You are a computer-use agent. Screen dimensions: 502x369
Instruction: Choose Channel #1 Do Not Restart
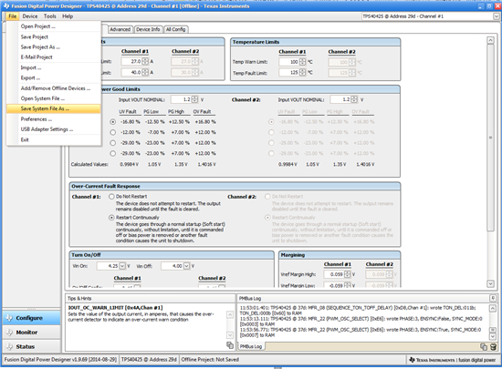[x=111, y=197]
